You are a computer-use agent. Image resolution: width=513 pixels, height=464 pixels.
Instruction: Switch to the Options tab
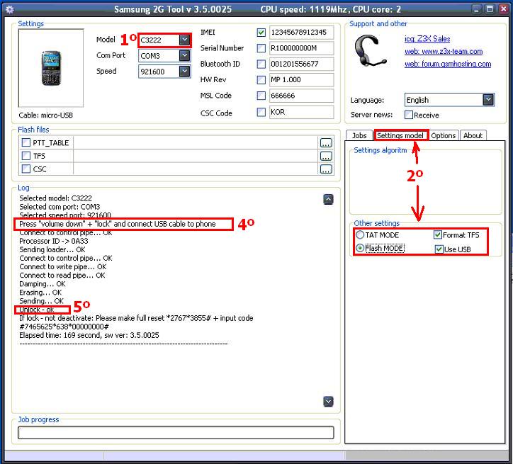point(443,135)
